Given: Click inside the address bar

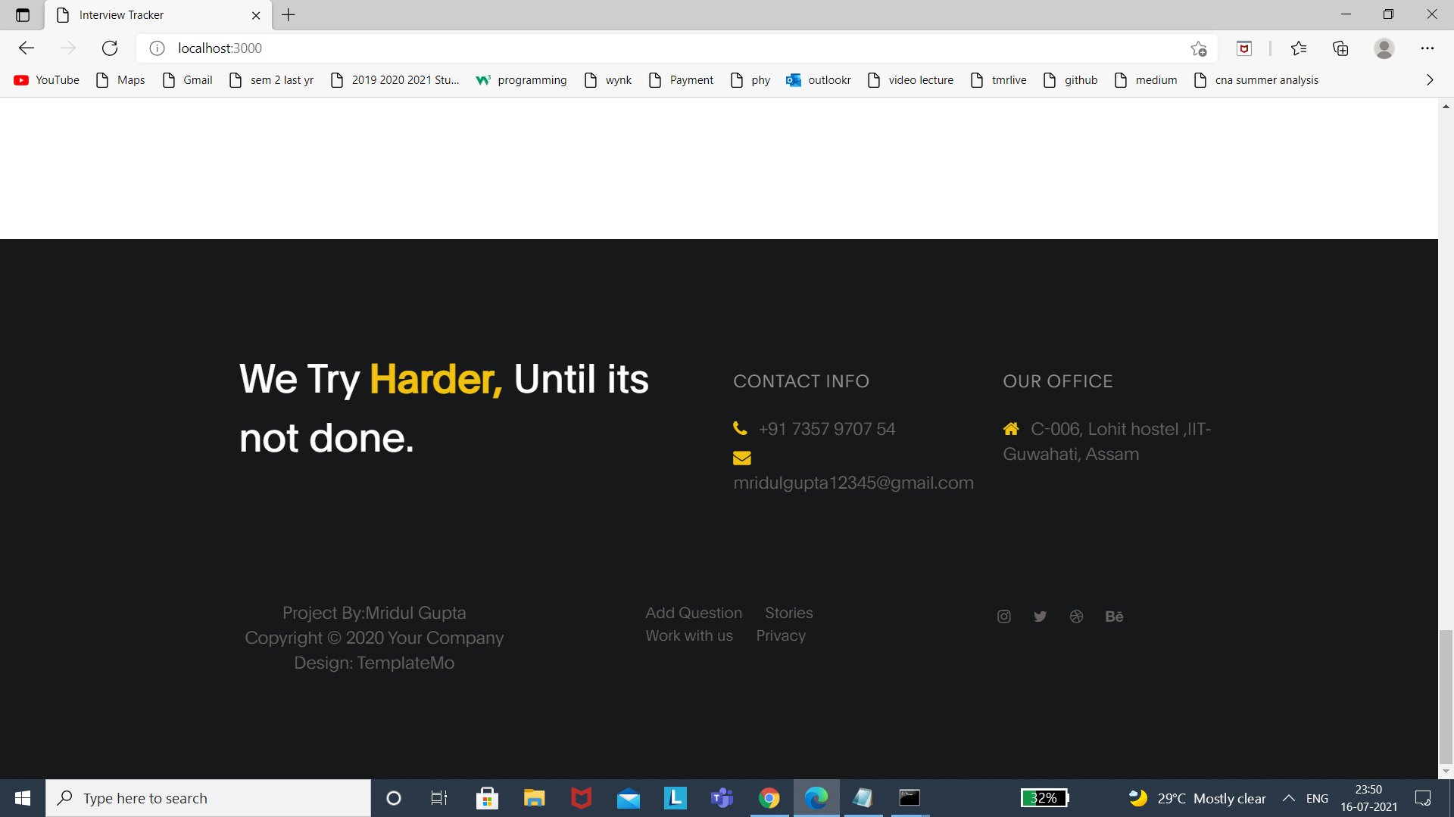Looking at the screenshot, I should coord(454,48).
